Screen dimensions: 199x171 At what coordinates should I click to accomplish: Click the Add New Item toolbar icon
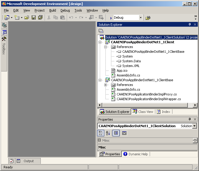17,17
